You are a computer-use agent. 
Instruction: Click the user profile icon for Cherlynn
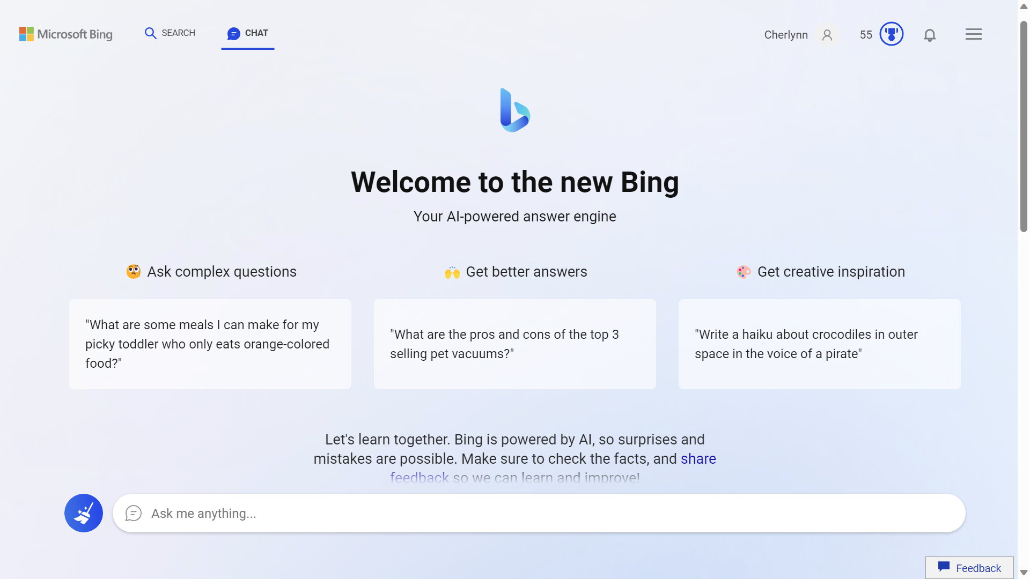tap(826, 34)
